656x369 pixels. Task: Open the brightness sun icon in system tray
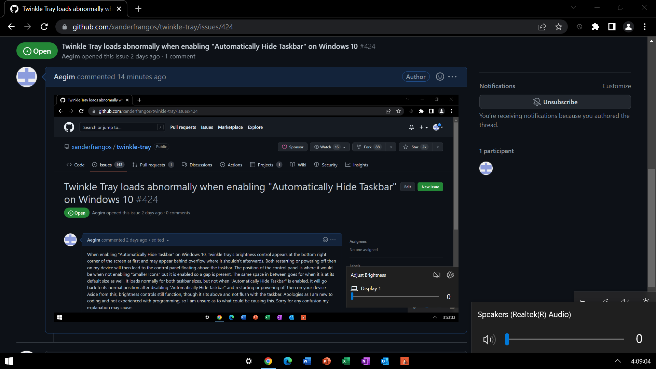[x=646, y=301]
